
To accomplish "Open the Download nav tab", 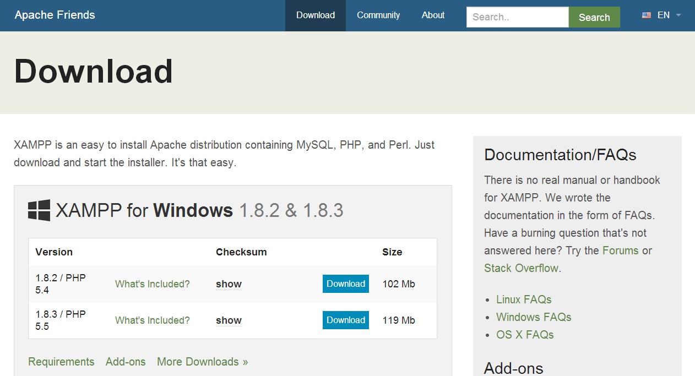I will click(x=316, y=15).
